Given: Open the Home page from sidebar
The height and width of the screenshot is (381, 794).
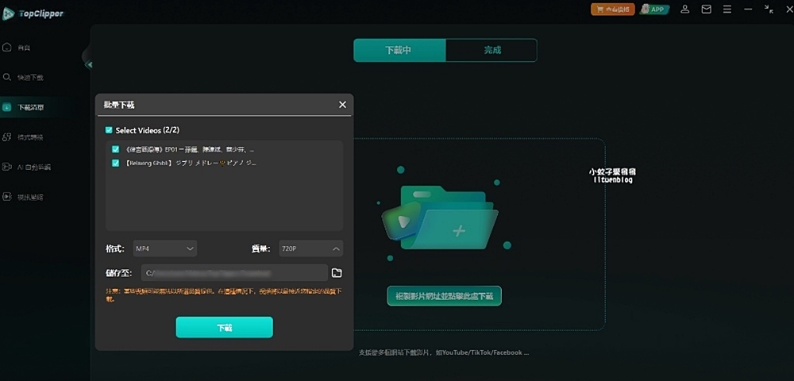Looking at the screenshot, I should (x=17, y=48).
